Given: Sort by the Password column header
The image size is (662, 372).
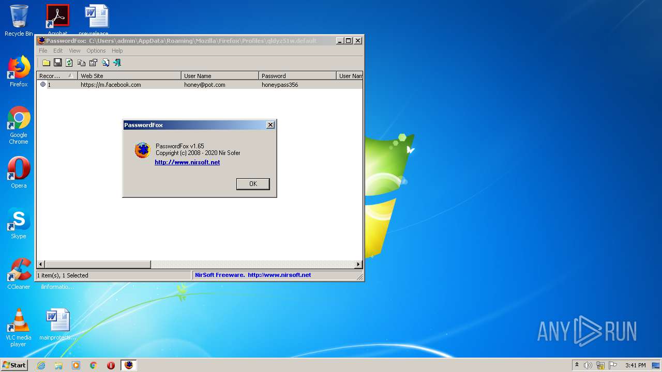Looking at the screenshot, I should click(297, 76).
